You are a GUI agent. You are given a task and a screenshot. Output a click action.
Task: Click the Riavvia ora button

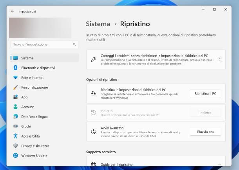[205, 132]
